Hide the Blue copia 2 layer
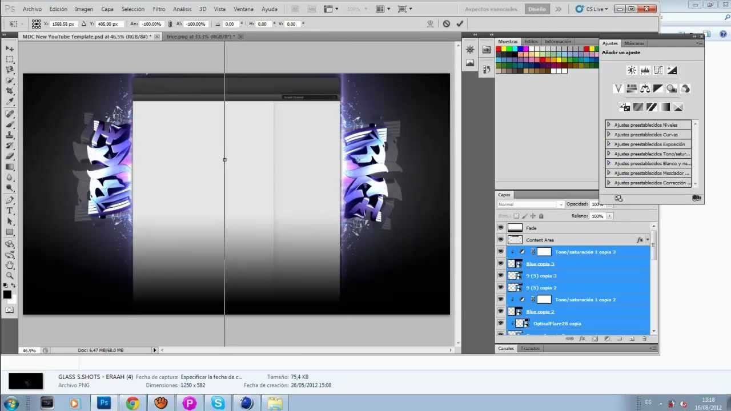731x411 pixels. point(501,312)
